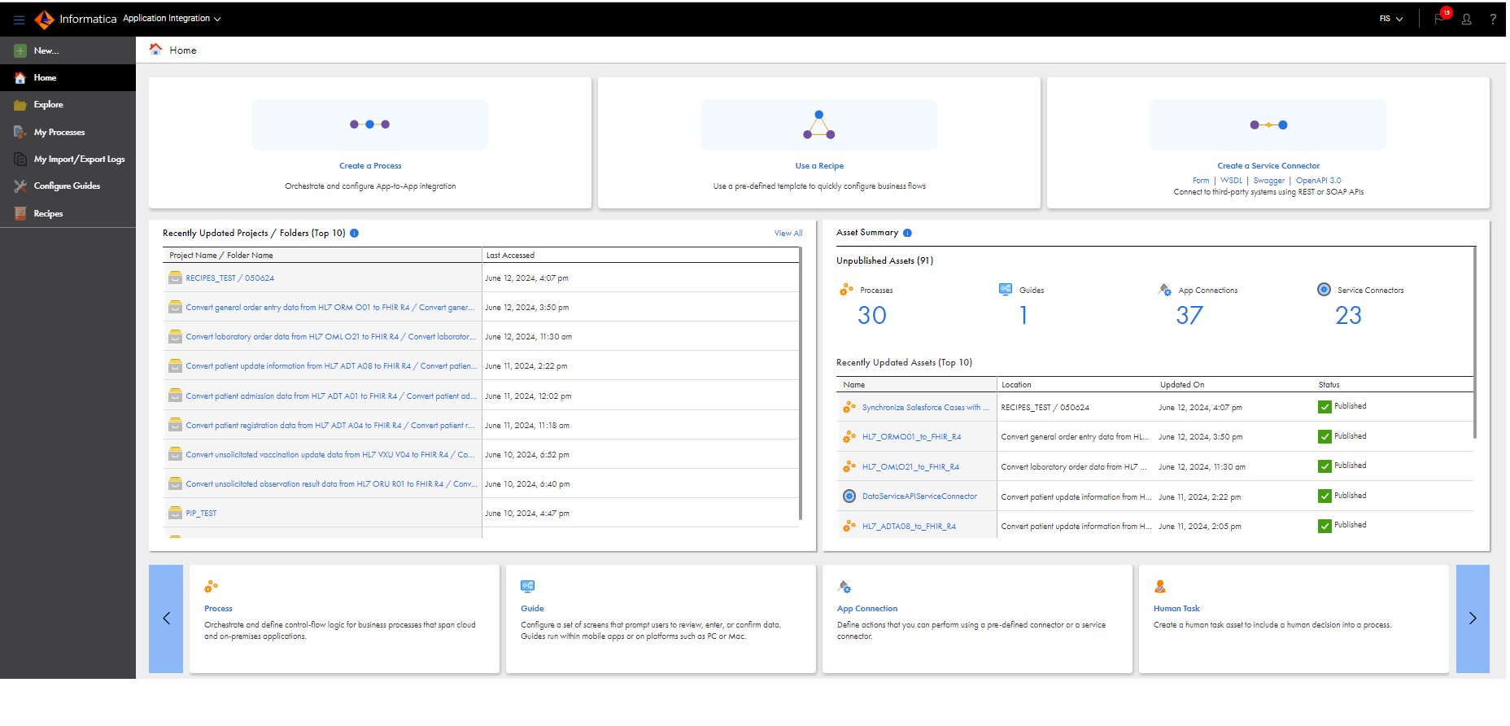Click the Project Name / Folder Name column header
Viewport: 1510px width, 726px height.
[323, 256]
